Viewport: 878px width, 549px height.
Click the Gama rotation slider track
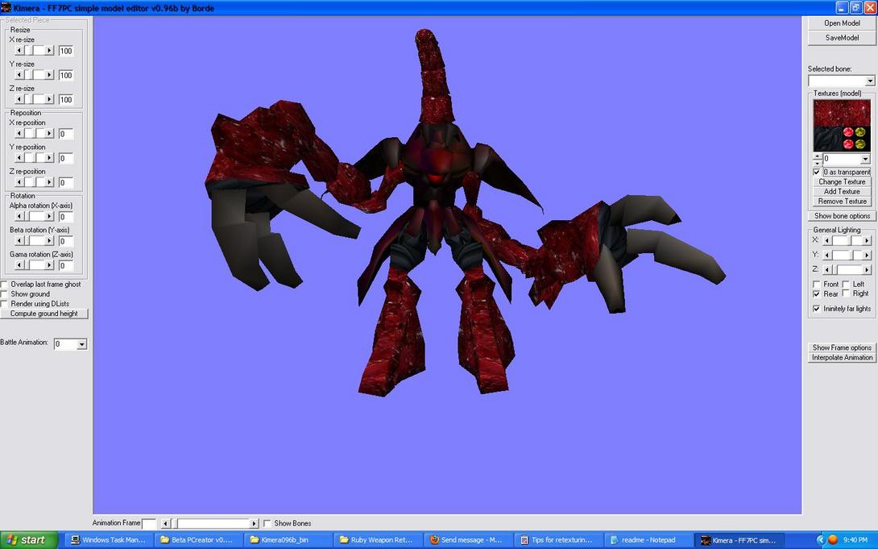(34, 265)
